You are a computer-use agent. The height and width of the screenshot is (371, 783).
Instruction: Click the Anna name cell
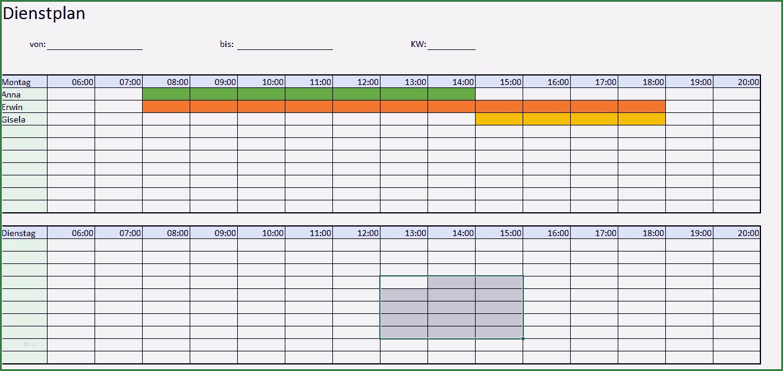(24, 95)
